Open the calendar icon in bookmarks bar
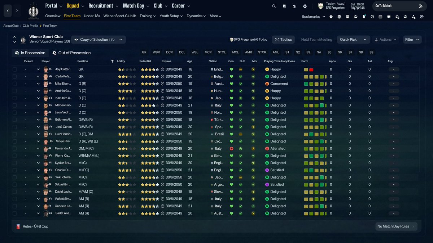The image size is (433, 243). [x=380, y=17]
